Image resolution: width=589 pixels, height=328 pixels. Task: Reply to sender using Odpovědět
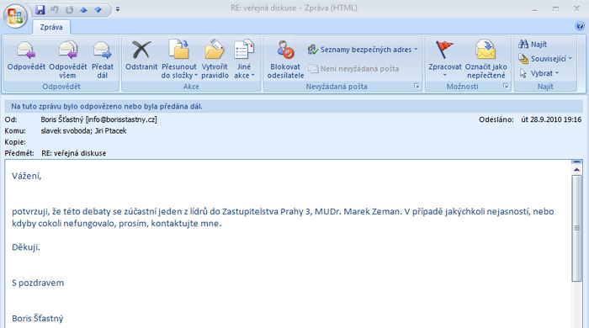pos(26,56)
